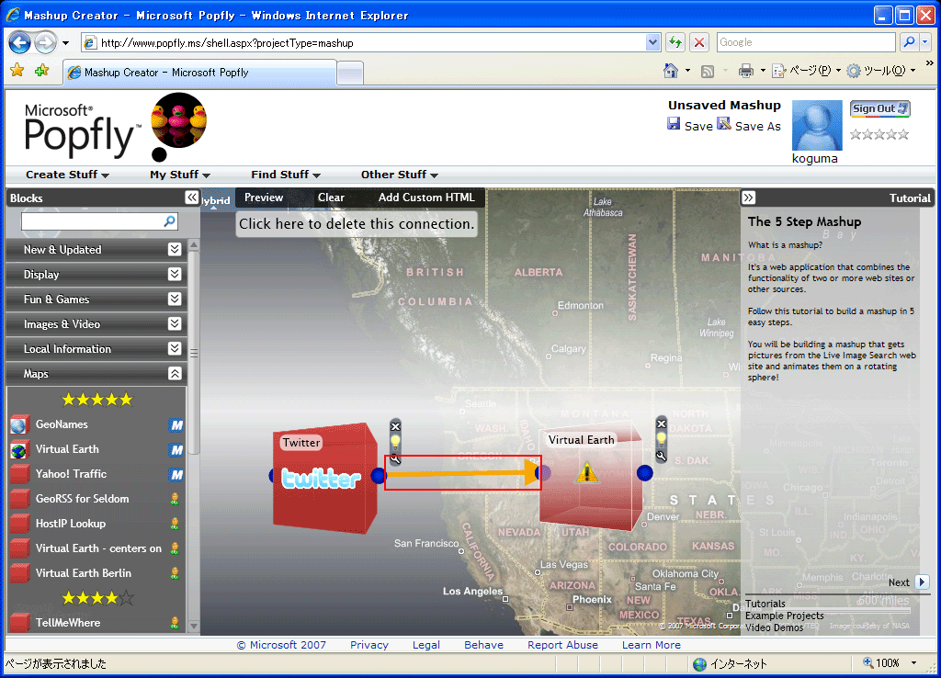Screen dimensions: 941x678
Task: Click the Add to Favorites icon
Action: click(41, 71)
